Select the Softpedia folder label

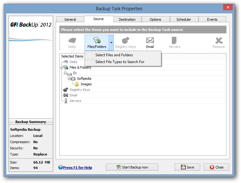point(84,79)
